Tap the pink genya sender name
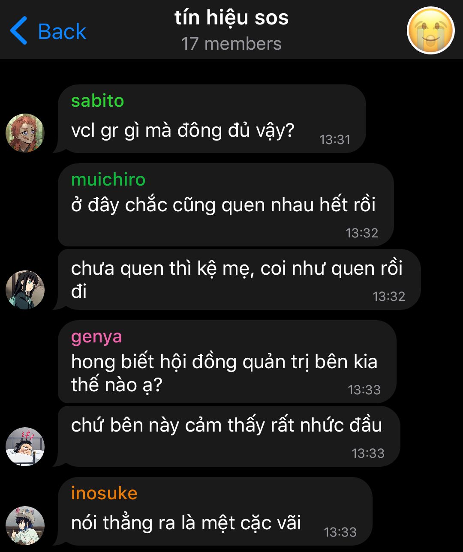The height and width of the screenshot is (552, 463). (x=96, y=337)
